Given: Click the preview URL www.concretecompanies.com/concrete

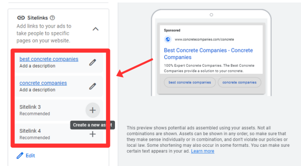Looking at the screenshot, I should [204, 40].
